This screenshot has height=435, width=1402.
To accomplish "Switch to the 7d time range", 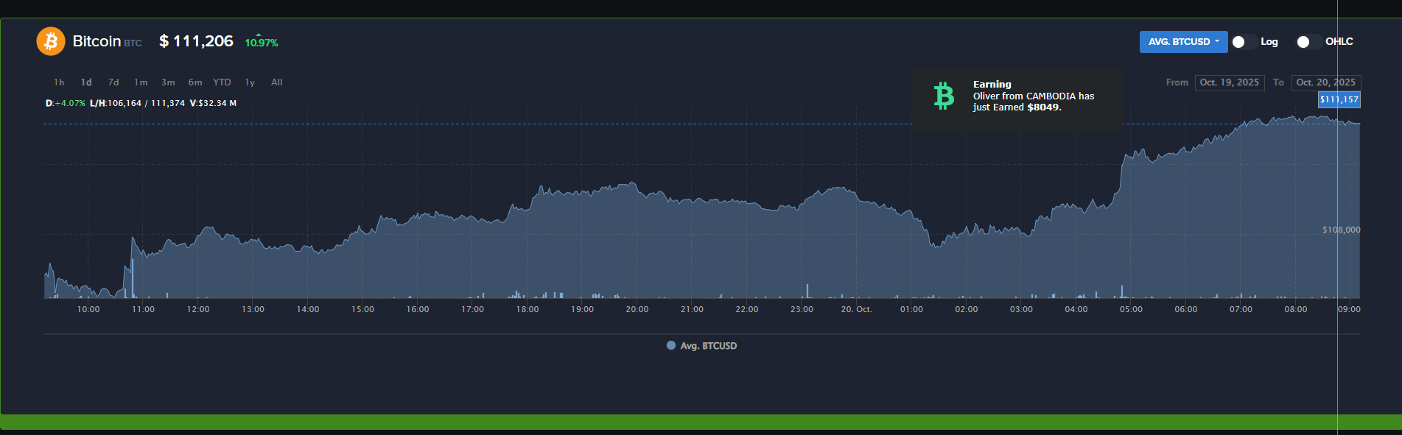I will (113, 82).
